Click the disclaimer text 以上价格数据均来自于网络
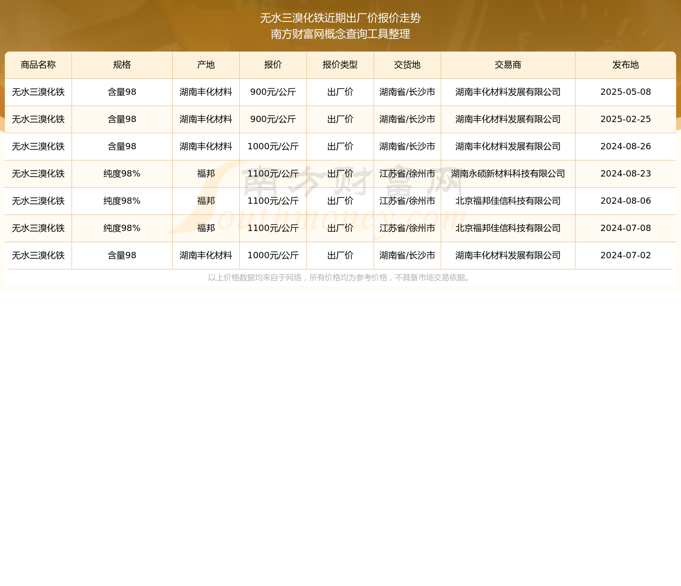 [x=255, y=278]
